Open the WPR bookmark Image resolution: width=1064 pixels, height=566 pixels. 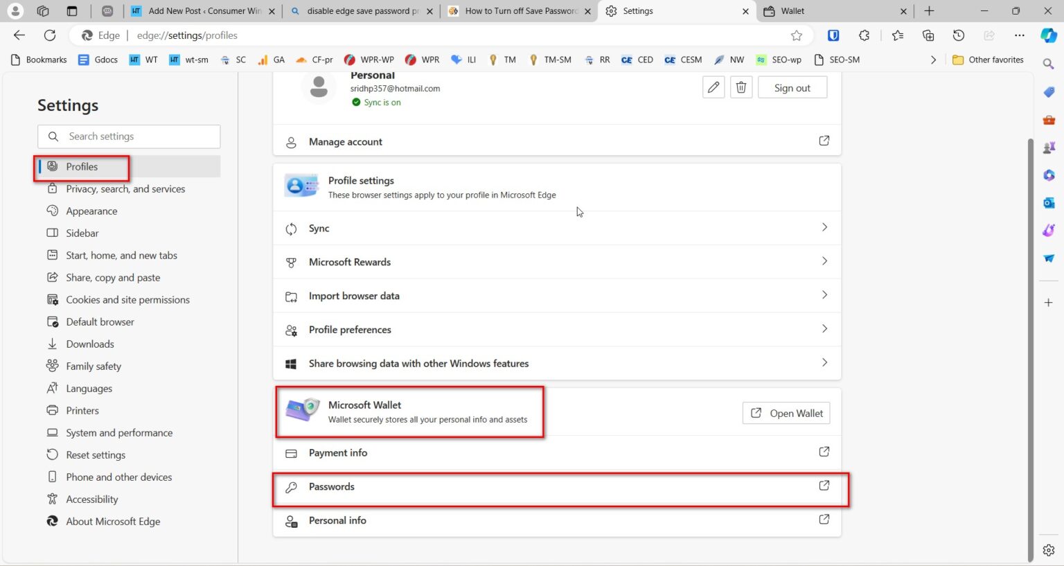421,60
